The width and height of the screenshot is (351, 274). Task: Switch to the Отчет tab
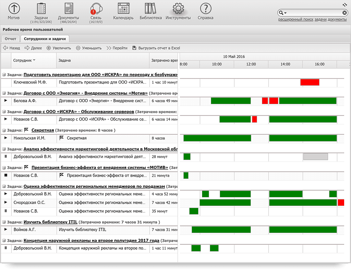pos(11,39)
